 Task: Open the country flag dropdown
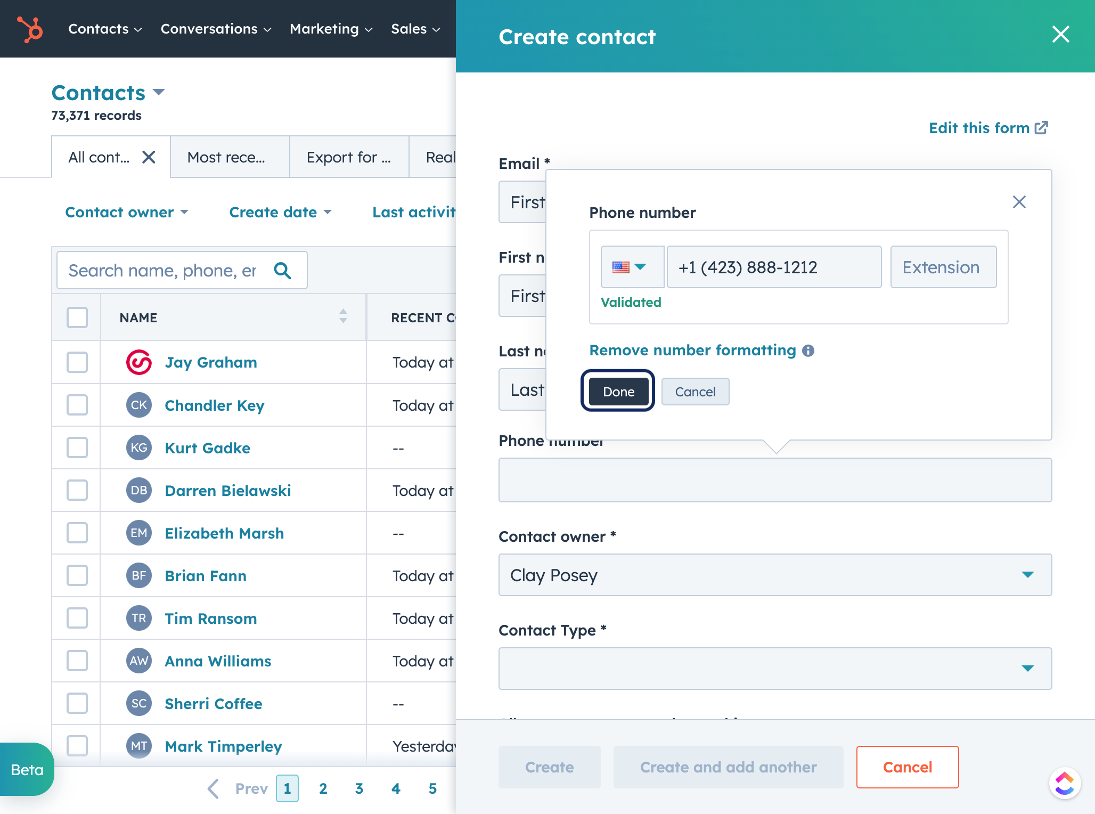click(x=632, y=267)
